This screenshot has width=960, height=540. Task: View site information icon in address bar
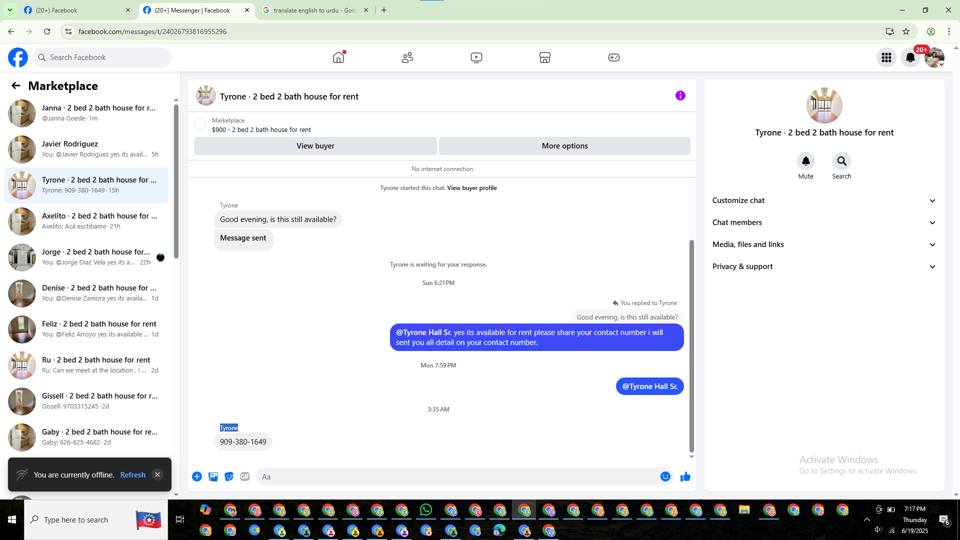[68, 31]
